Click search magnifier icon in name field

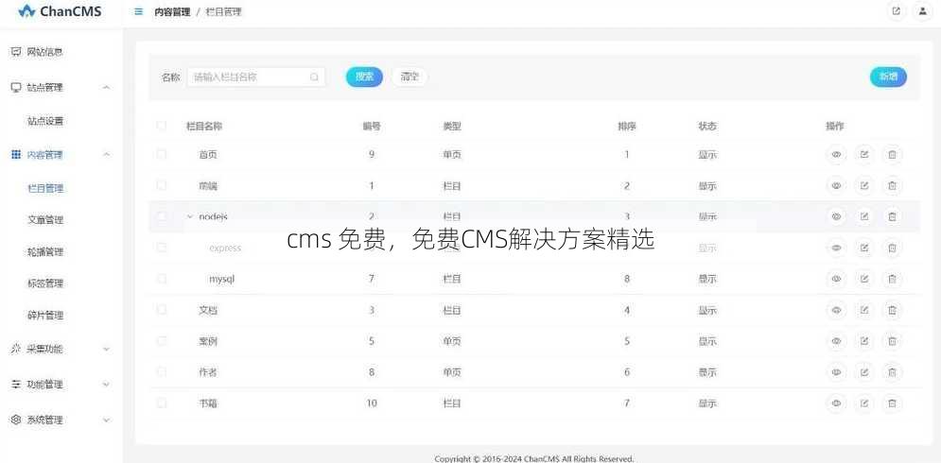tap(314, 77)
